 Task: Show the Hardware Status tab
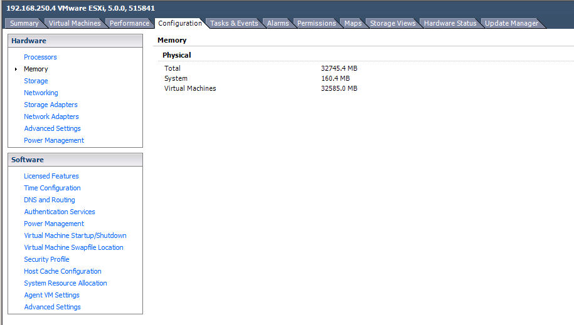(x=450, y=23)
